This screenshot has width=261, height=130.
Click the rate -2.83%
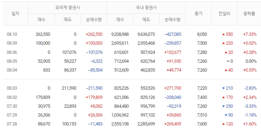point(250,88)
